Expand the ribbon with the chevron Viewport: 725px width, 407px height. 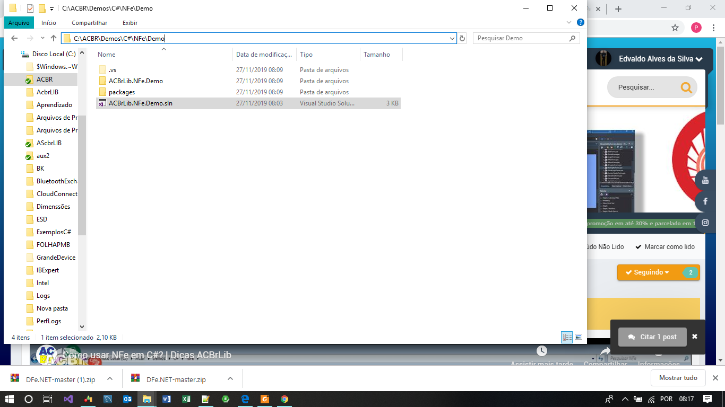tap(569, 22)
